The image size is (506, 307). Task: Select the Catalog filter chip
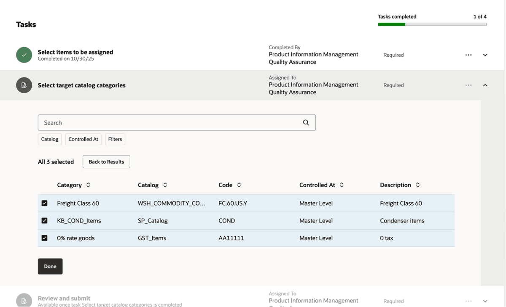click(x=49, y=139)
